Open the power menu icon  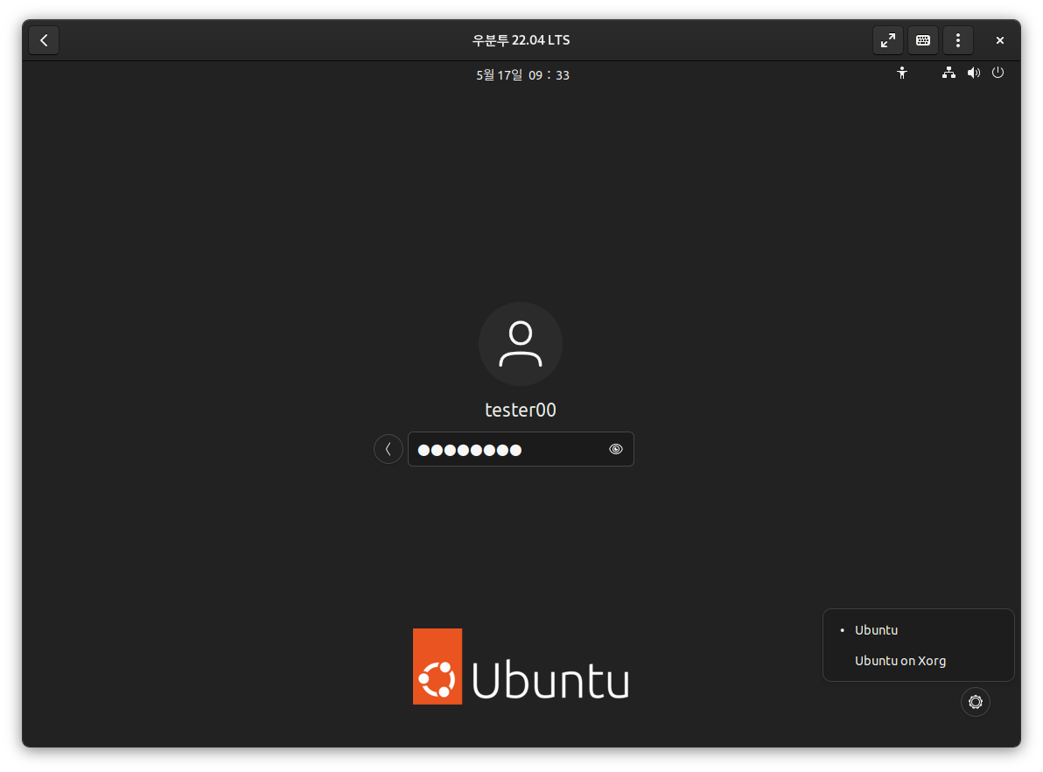pyautogui.click(x=997, y=74)
